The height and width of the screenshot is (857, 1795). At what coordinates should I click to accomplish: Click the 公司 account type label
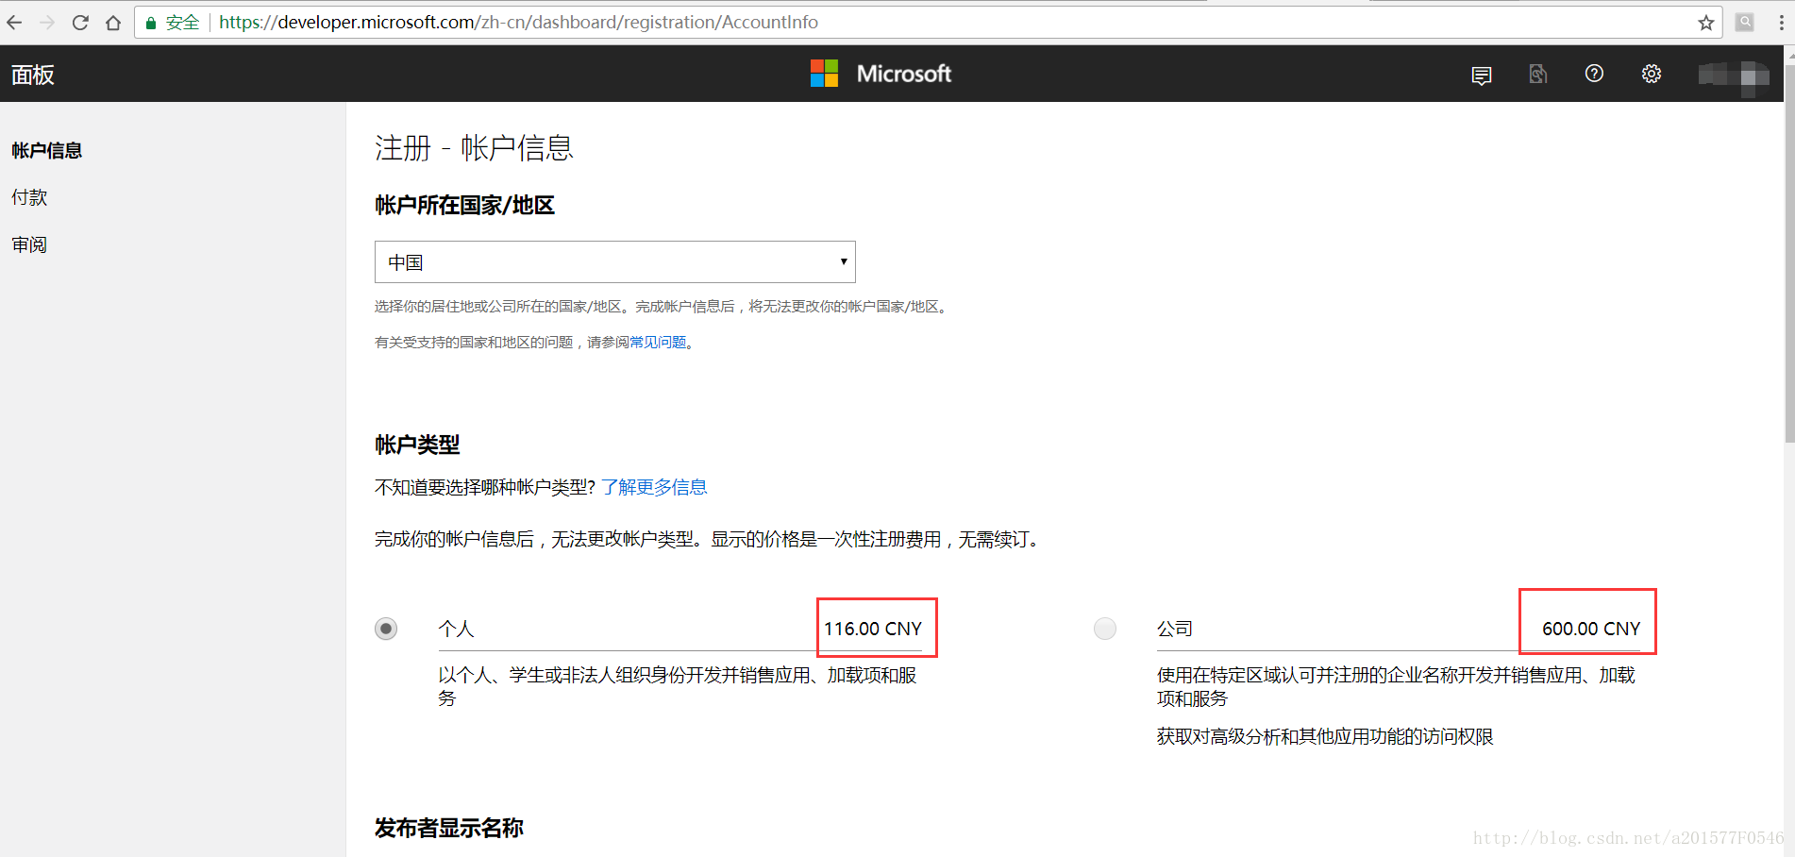click(x=1175, y=629)
